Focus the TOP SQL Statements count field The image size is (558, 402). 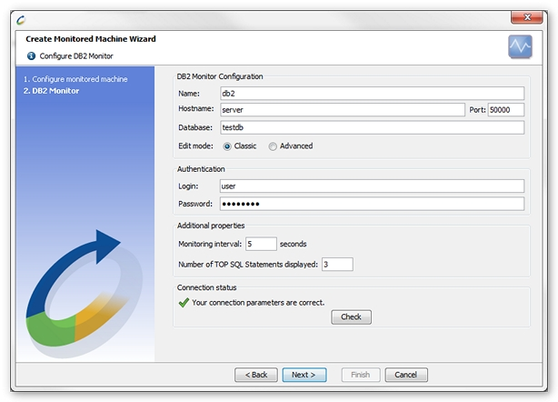337,264
